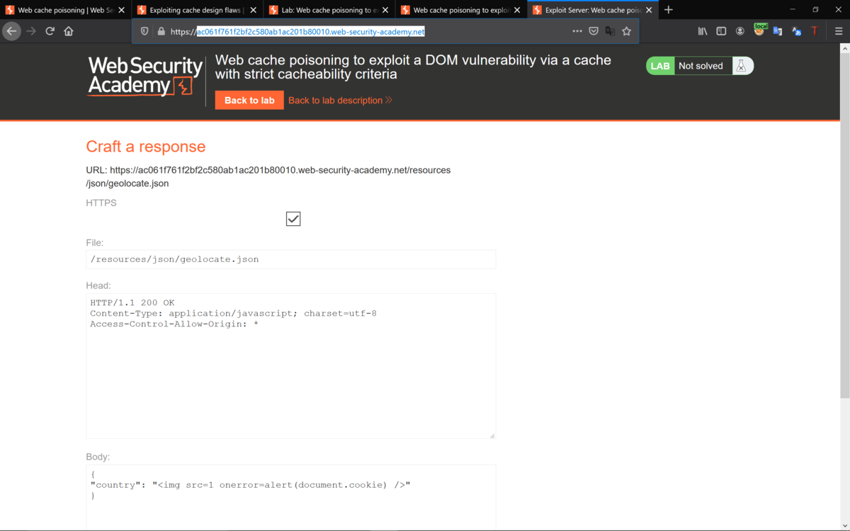Click the 'Craft a response' heading

[x=146, y=147]
